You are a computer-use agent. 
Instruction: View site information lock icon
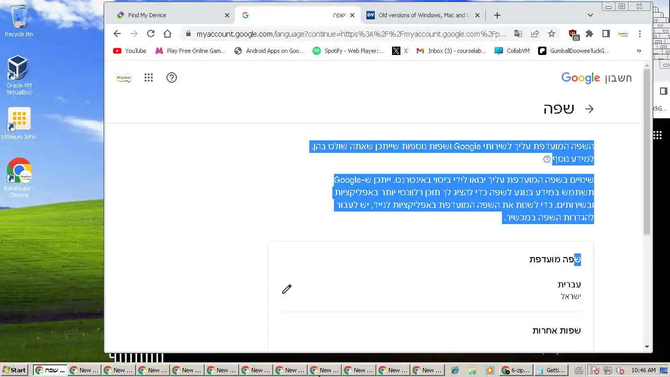[x=188, y=34]
